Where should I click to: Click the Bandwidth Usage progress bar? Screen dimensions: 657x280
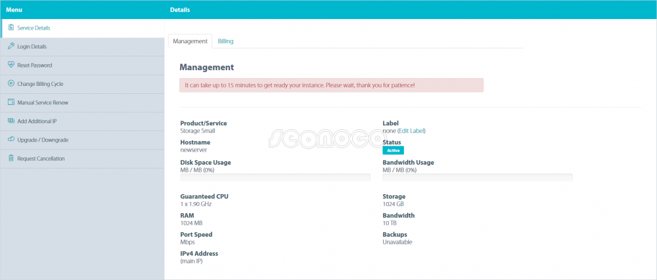478,177
